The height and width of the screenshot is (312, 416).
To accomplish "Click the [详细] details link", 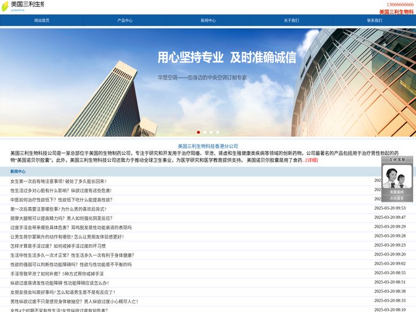I will click(312, 160).
